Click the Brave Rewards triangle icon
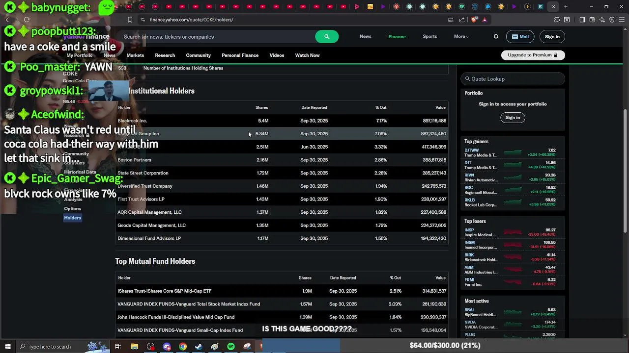 point(485,20)
